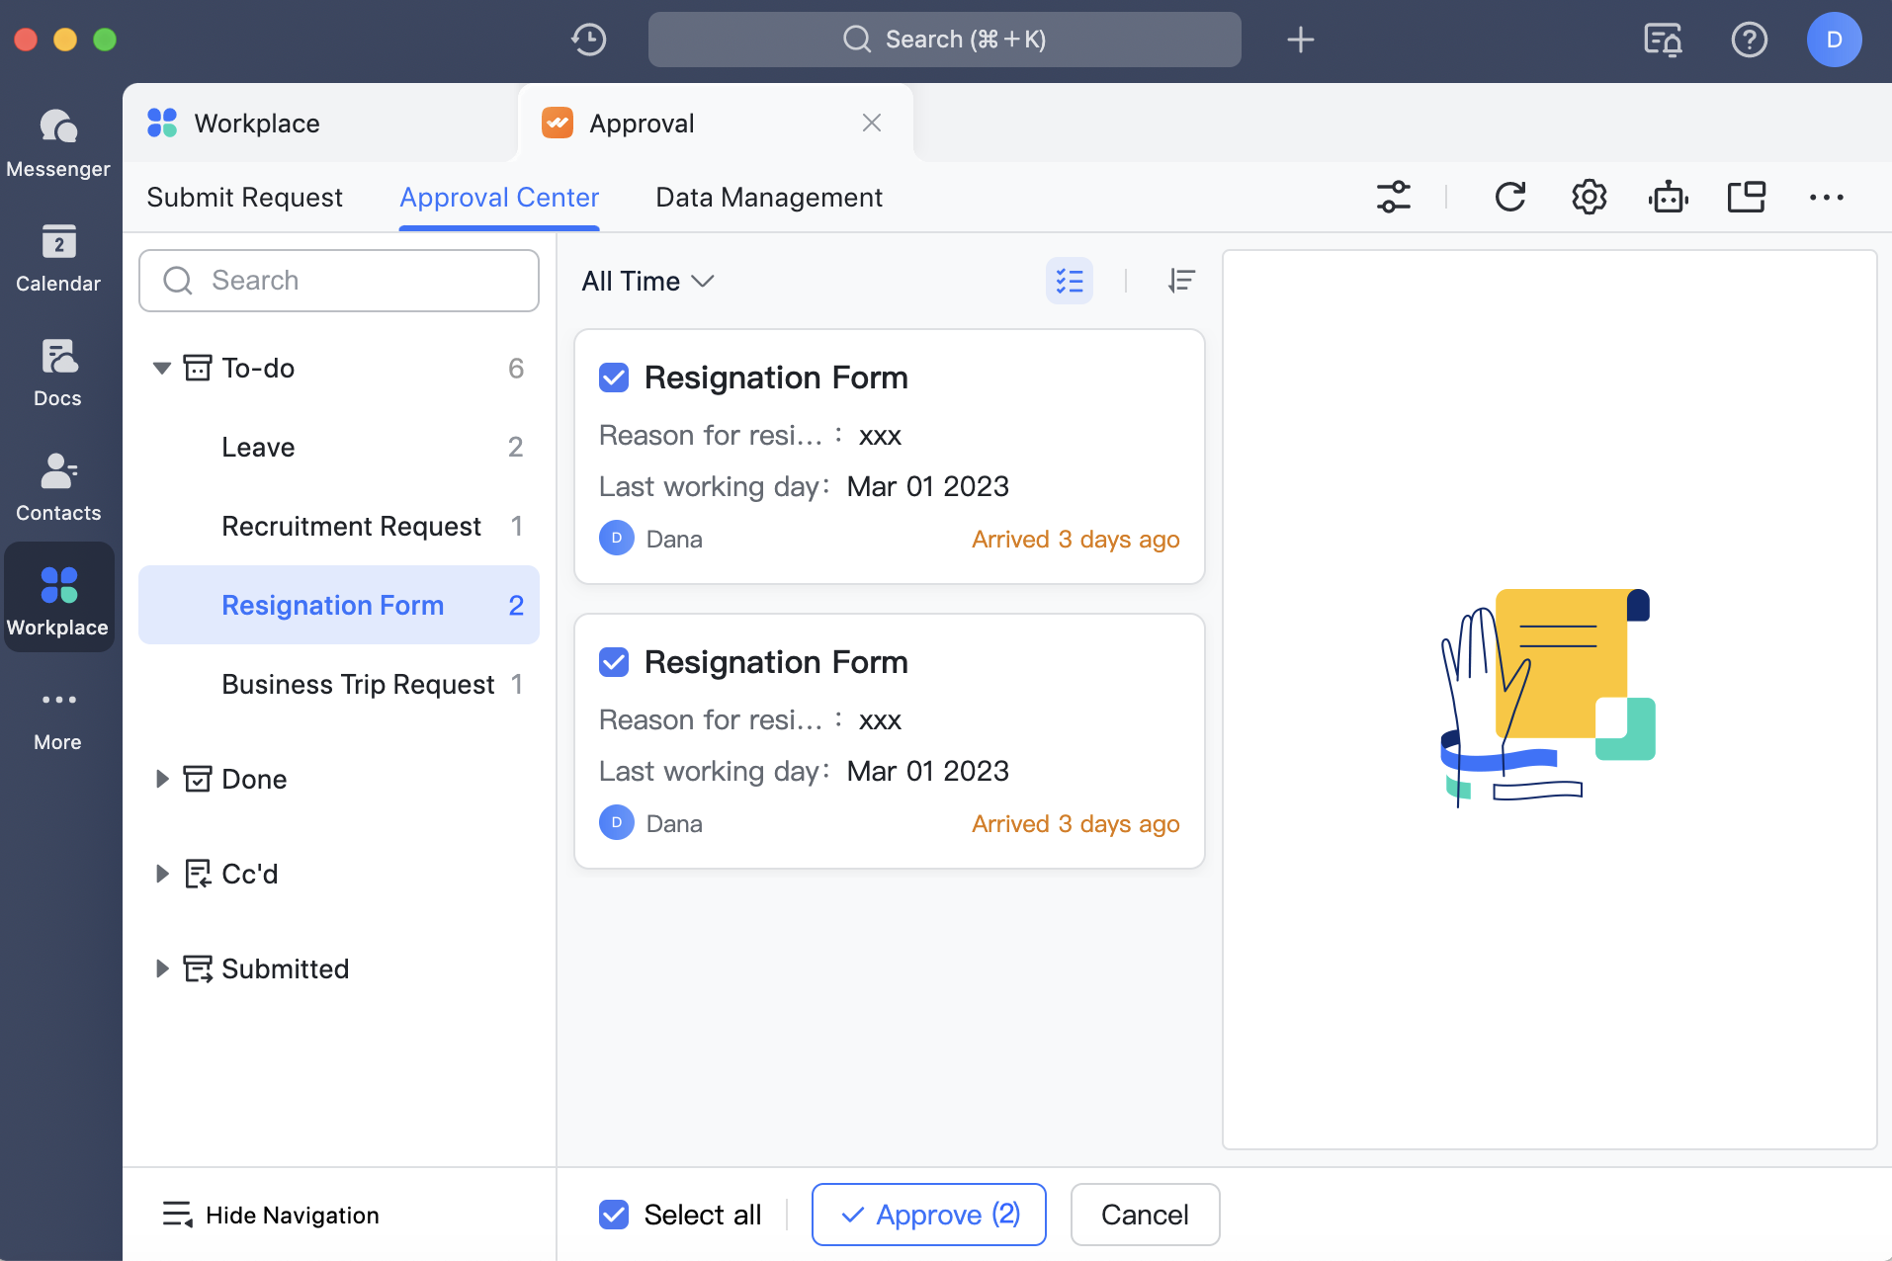Toggle the Select all checkbox
Viewport: 1892px width, 1261px height.
(x=614, y=1215)
